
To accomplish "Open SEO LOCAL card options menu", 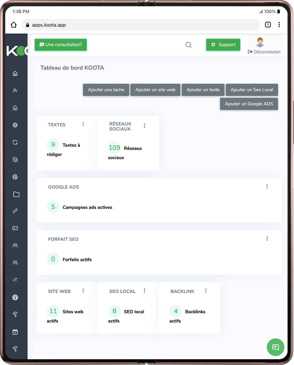I will (x=145, y=291).
